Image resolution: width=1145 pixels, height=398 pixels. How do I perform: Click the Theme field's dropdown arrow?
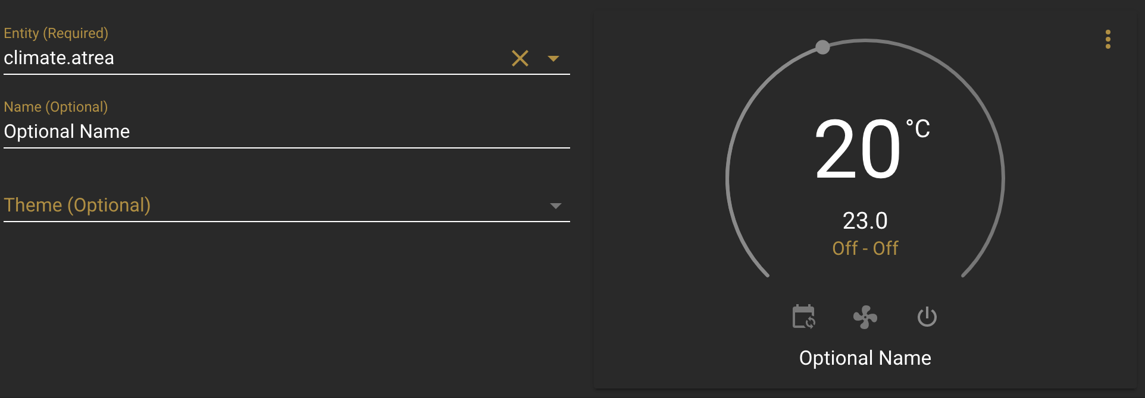(x=555, y=206)
